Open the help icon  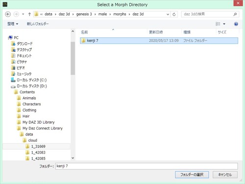point(236,24)
